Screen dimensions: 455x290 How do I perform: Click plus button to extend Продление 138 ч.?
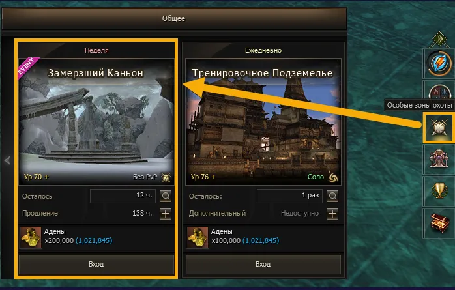click(166, 214)
